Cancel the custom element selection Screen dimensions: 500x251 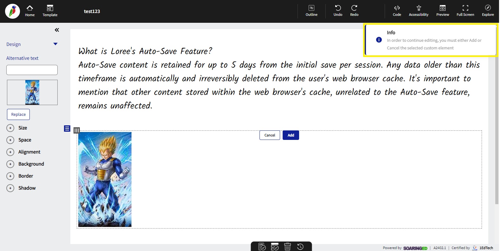(270, 135)
